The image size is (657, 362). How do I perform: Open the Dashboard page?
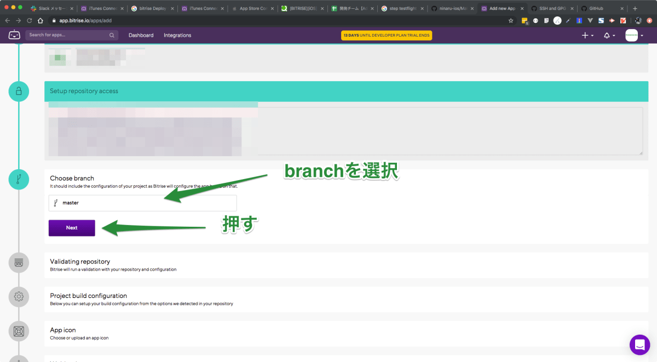tap(141, 35)
